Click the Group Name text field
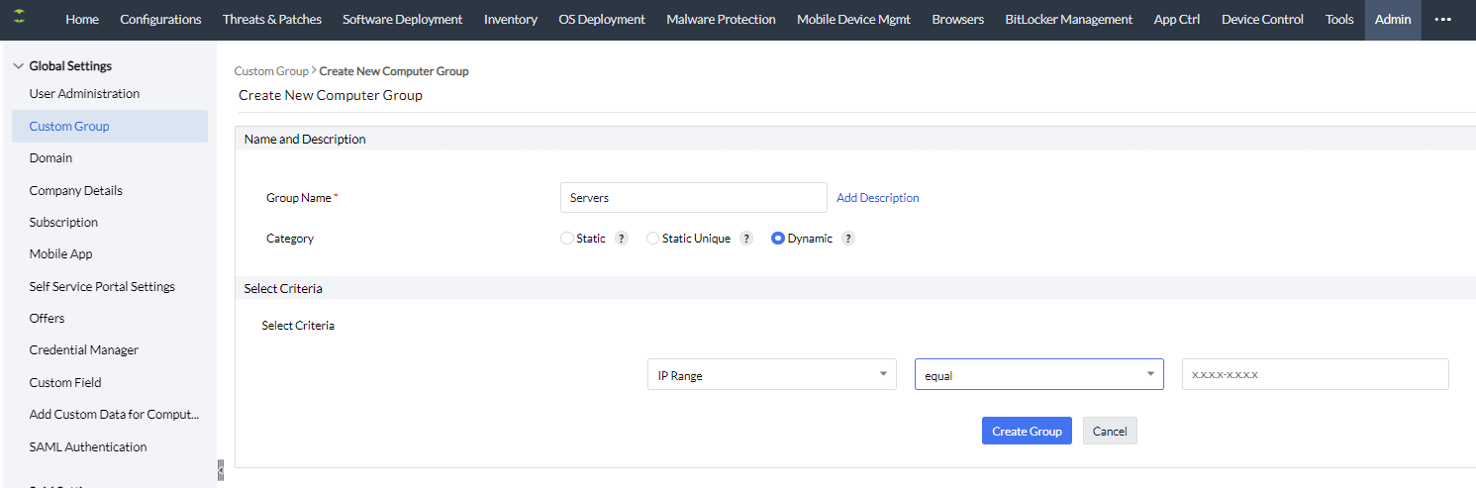1476x488 pixels. (693, 198)
